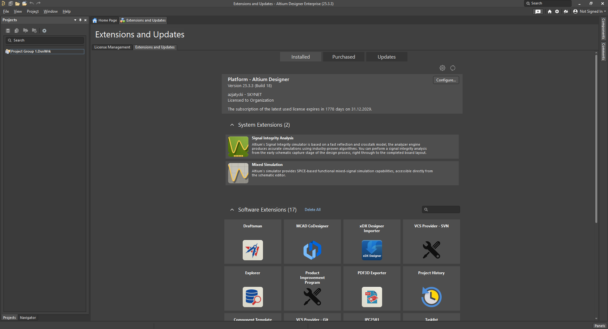Open the Panels button in status bar
The image size is (608, 329).
click(600, 326)
